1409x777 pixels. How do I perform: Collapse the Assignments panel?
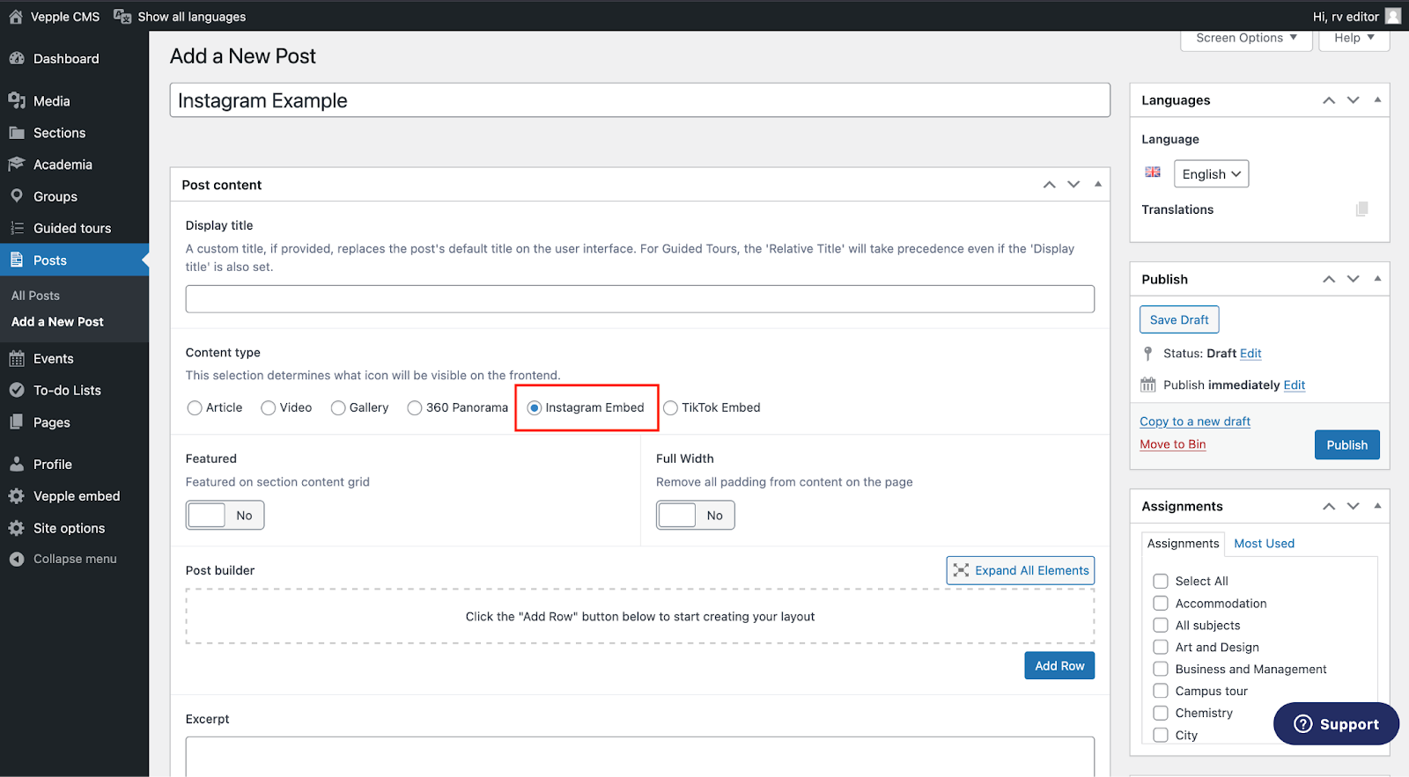pyautogui.click(x=1377, y=505)
